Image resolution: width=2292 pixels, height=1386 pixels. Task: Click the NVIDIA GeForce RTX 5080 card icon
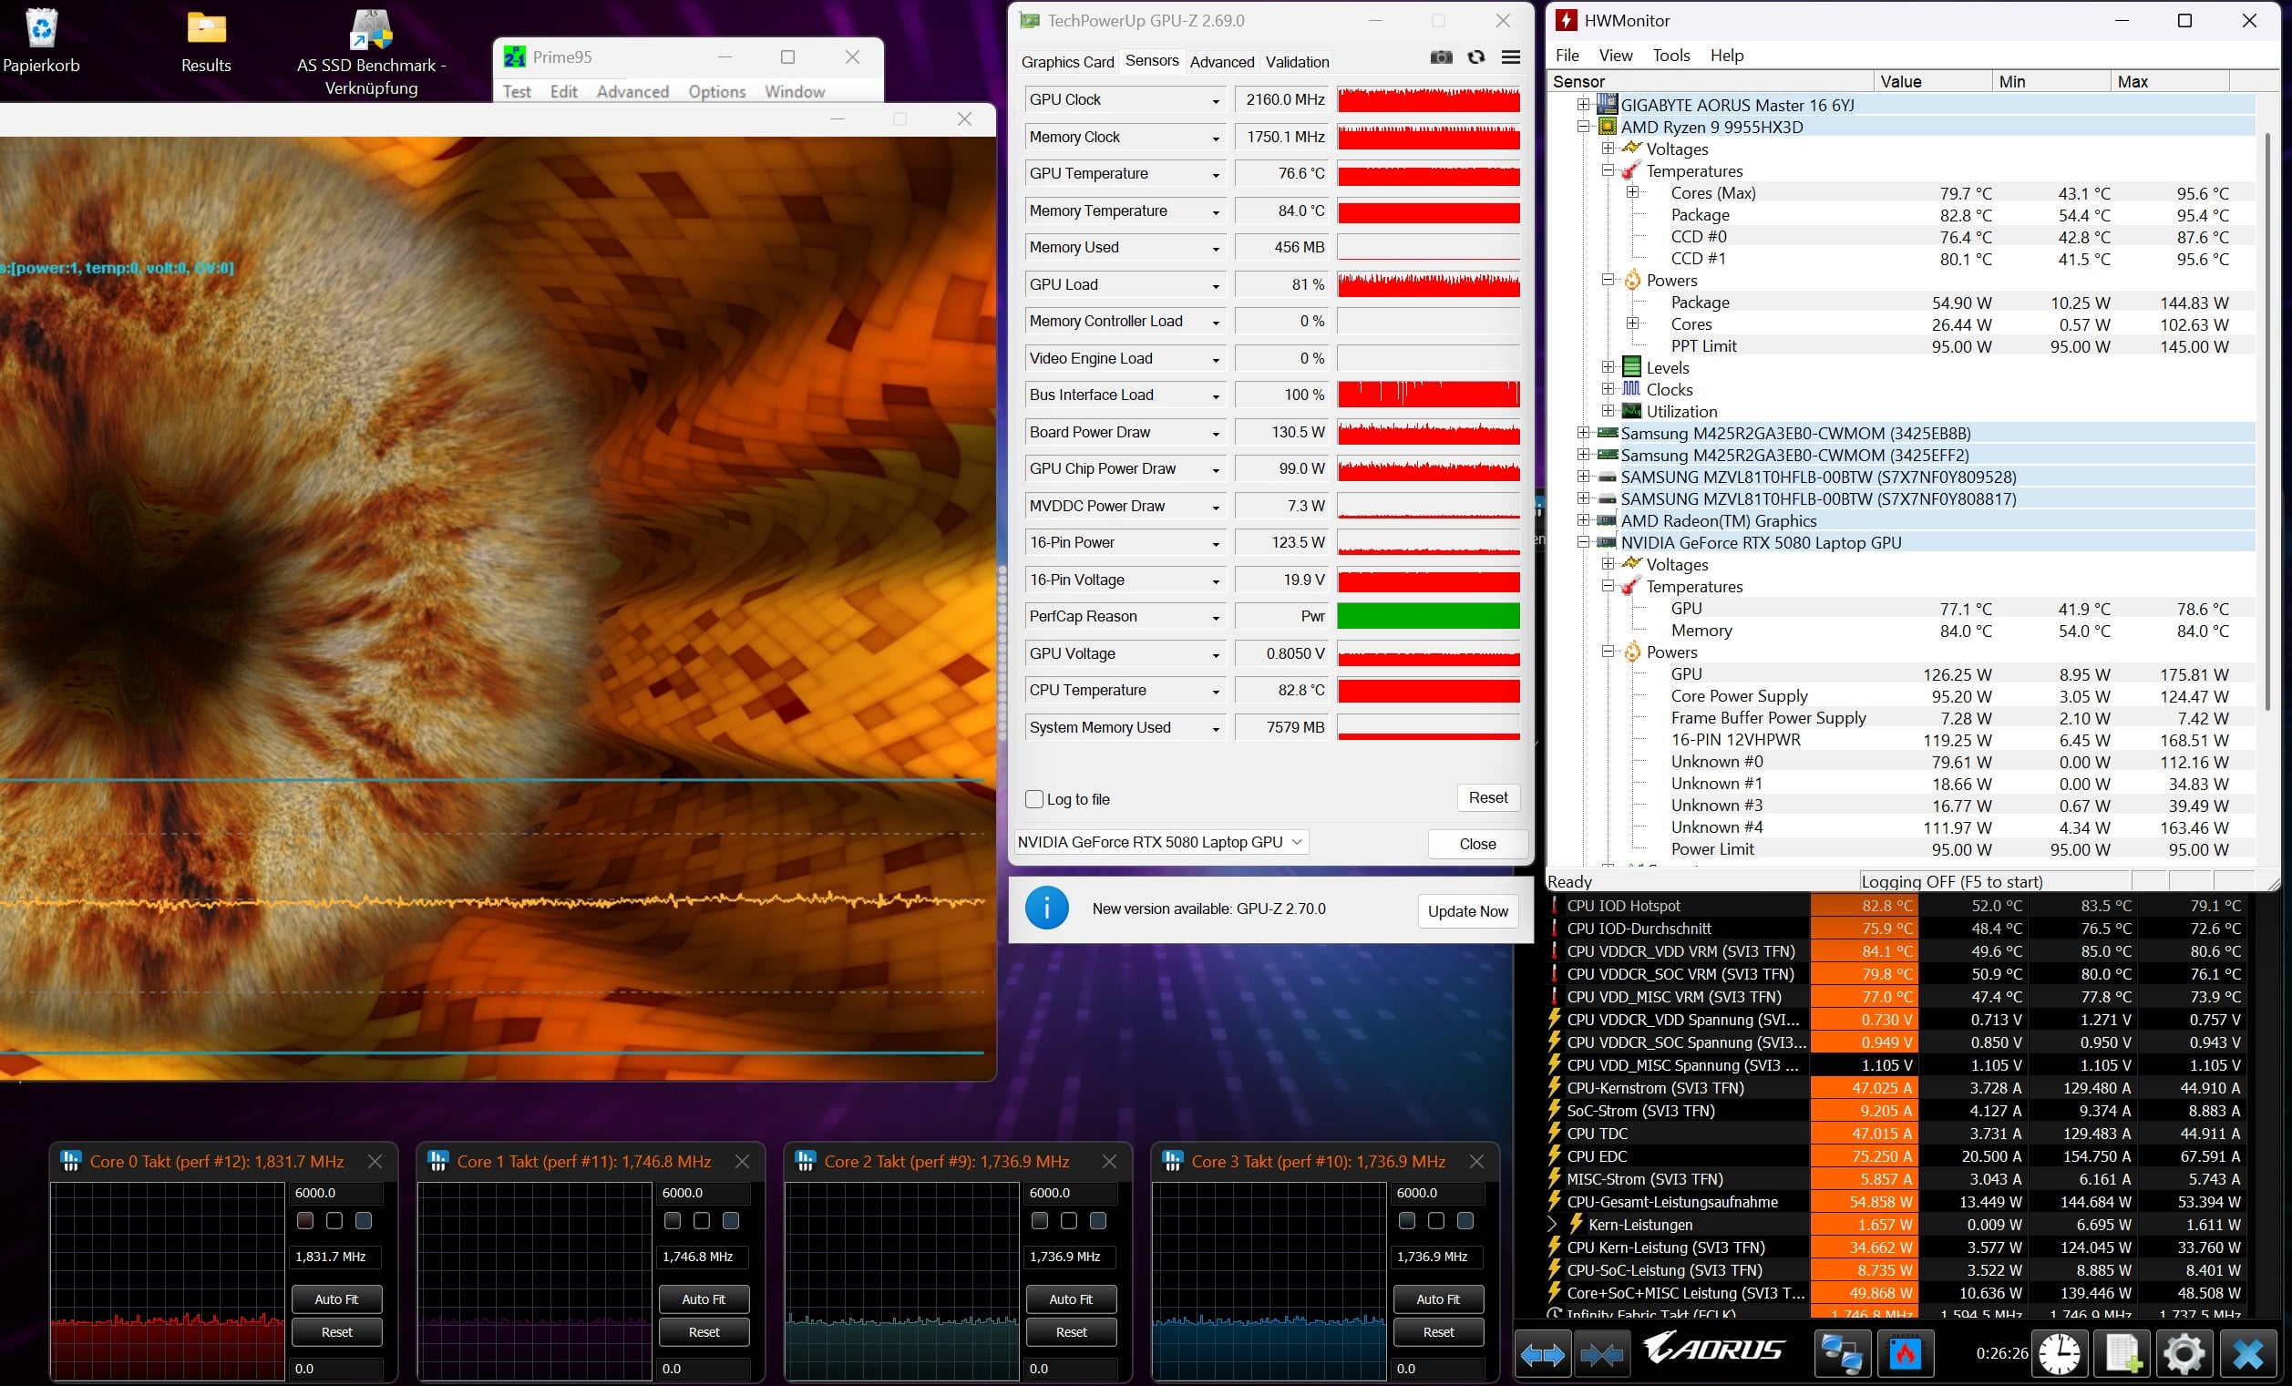point(1608,542)
